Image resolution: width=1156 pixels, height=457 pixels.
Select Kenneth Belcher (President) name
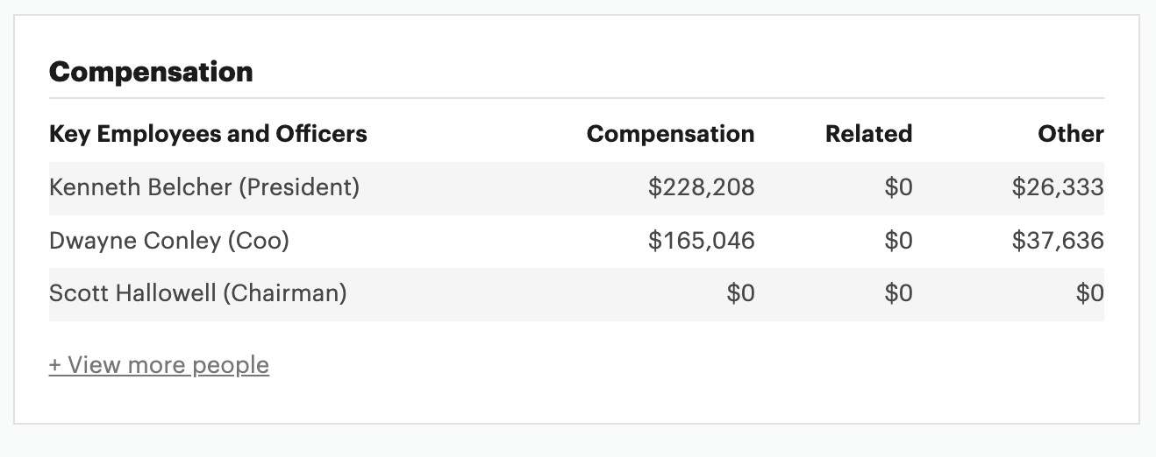point(204,187)
